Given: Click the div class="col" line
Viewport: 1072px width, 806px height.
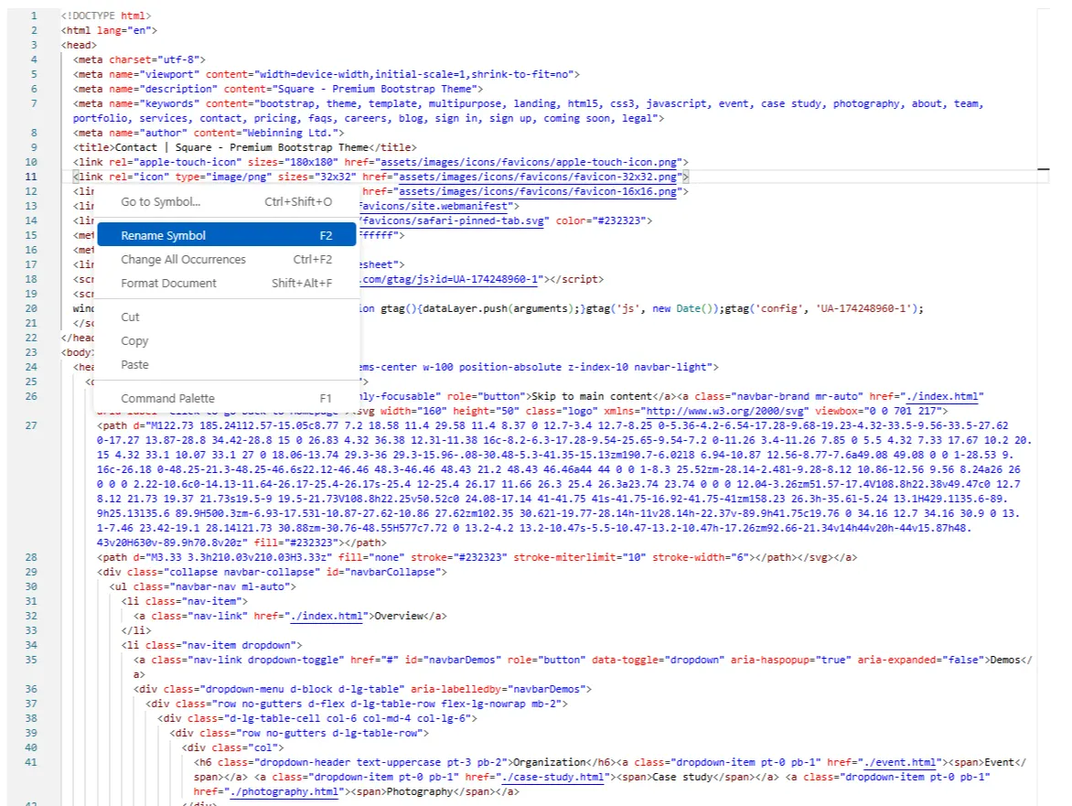Looking at the screenshot, I should (232, 747).
